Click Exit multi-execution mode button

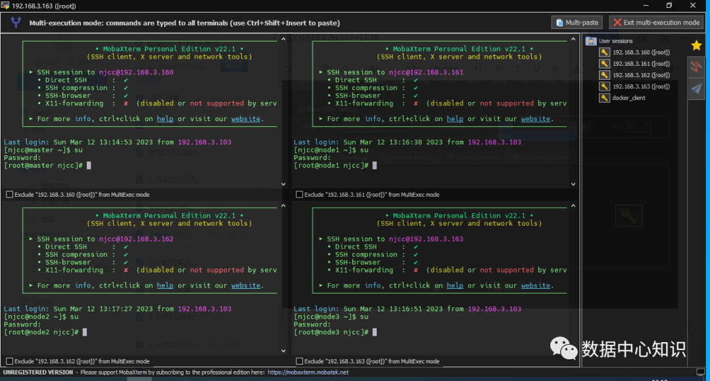pyautogui.click(x=656, y=22)
